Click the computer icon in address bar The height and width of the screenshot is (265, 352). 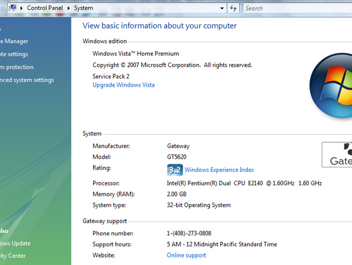coord(12,8)
